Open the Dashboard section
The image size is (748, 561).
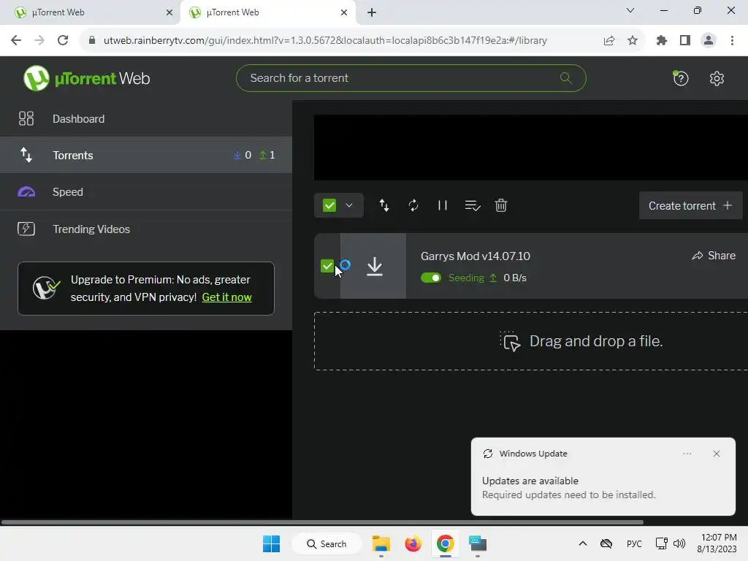point(146,119)
